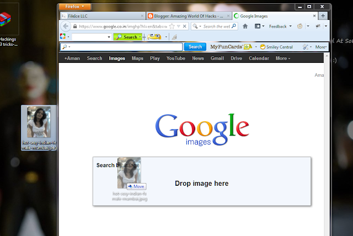Viewport: 353px width, 236px height.
Task: Click the smiley face toolbar icon
Action: coord(299,26)
